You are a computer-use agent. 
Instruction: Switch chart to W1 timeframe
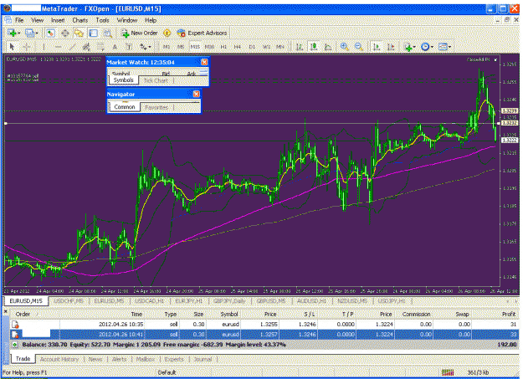coord(266,47)
